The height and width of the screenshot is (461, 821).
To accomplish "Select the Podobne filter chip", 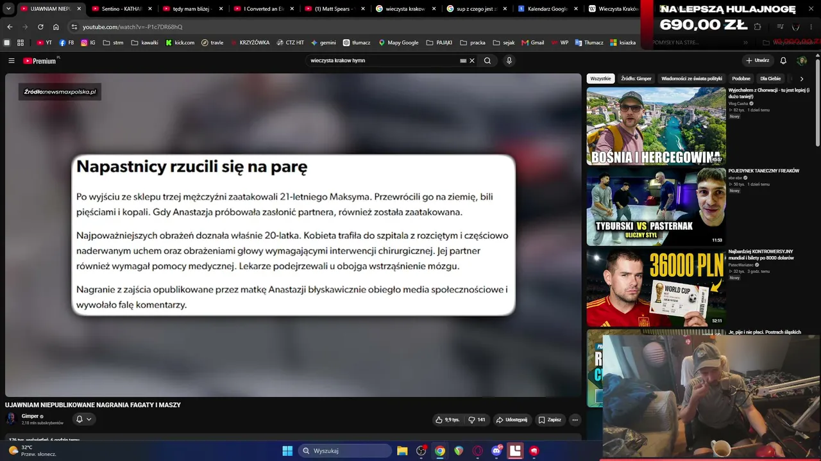I will point(741,78).
